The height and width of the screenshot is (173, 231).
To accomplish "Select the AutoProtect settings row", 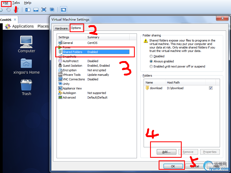I will (x=94, y=61).
